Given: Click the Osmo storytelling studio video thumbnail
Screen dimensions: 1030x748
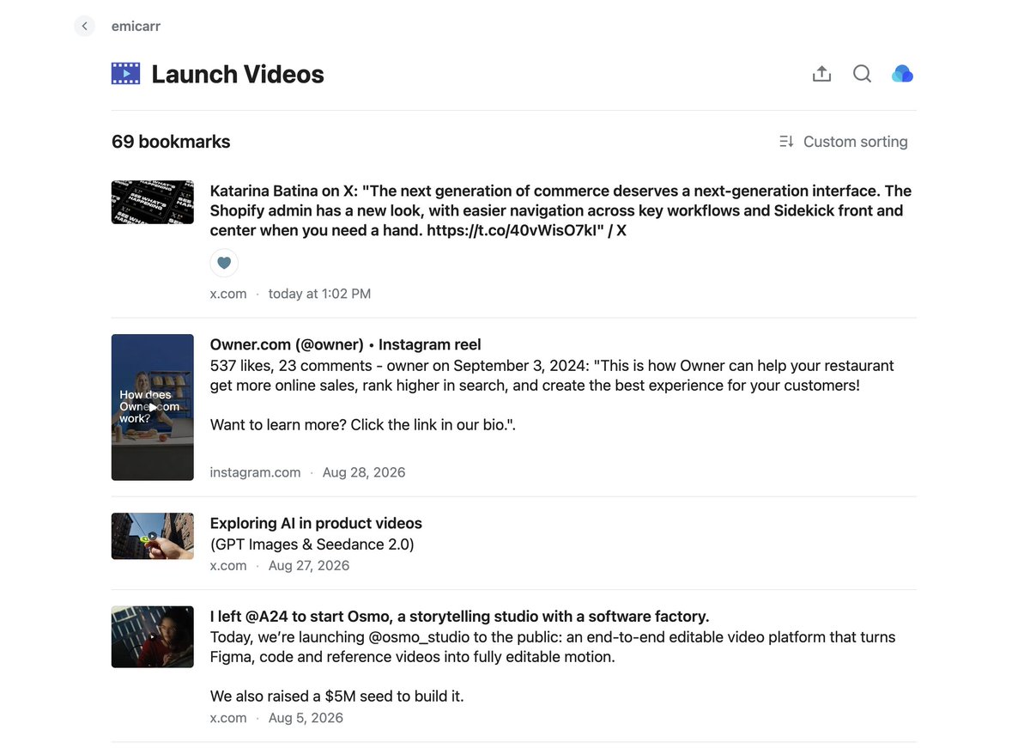Looking at the screenshot, I should pos(153,637).
